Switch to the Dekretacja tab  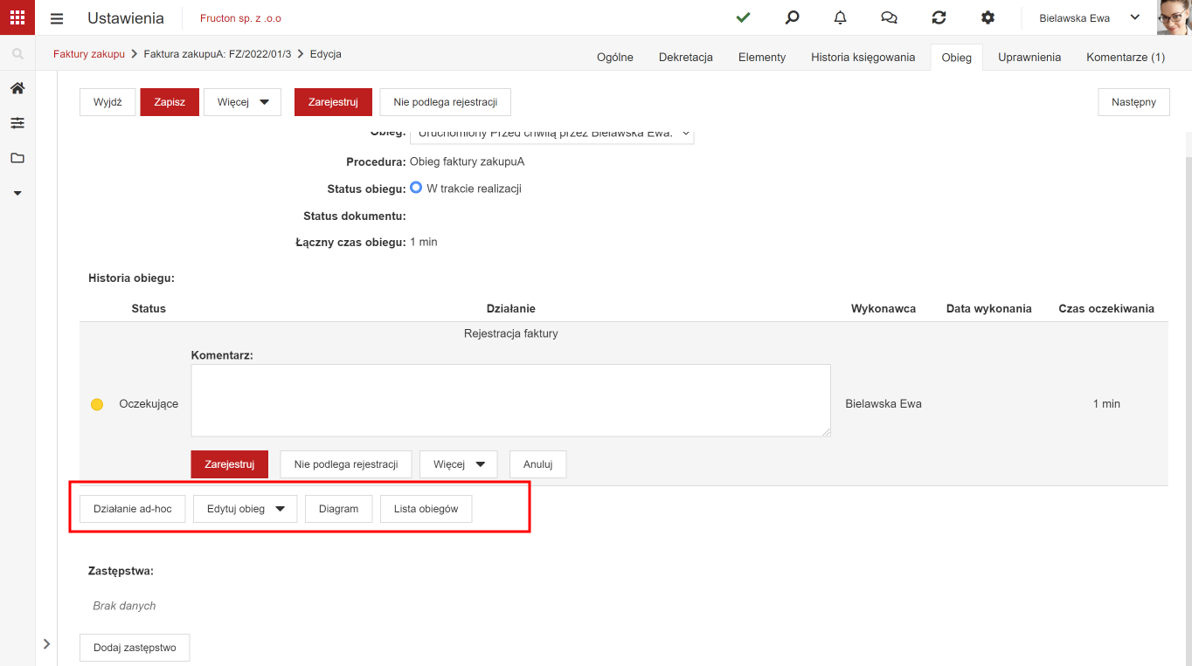[686, 57]
